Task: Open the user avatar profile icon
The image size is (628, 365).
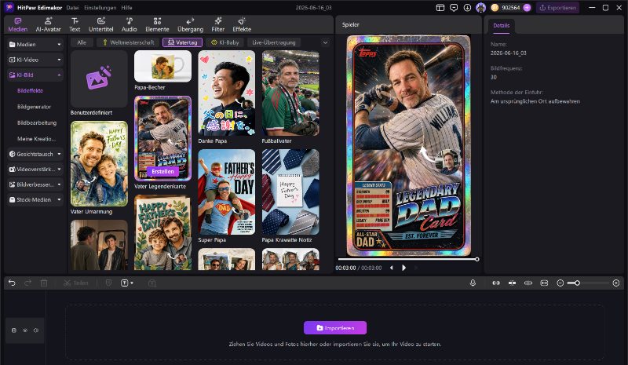Action: click(x=480, y=8)
